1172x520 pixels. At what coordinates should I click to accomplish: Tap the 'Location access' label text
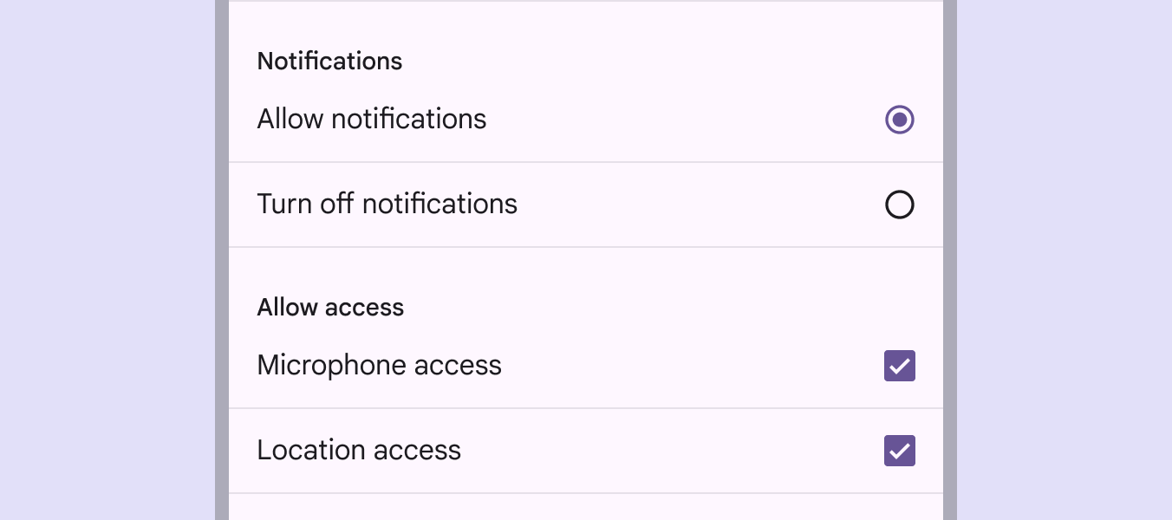point(359,451)
